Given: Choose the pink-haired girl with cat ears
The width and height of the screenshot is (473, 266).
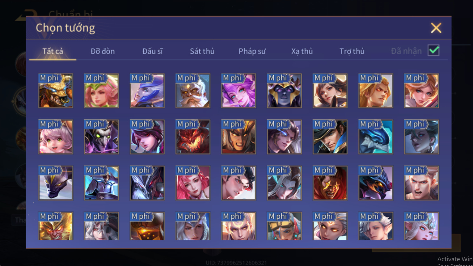Looking at the screenshot, I should pyautogui.click(x=56, y=137).
